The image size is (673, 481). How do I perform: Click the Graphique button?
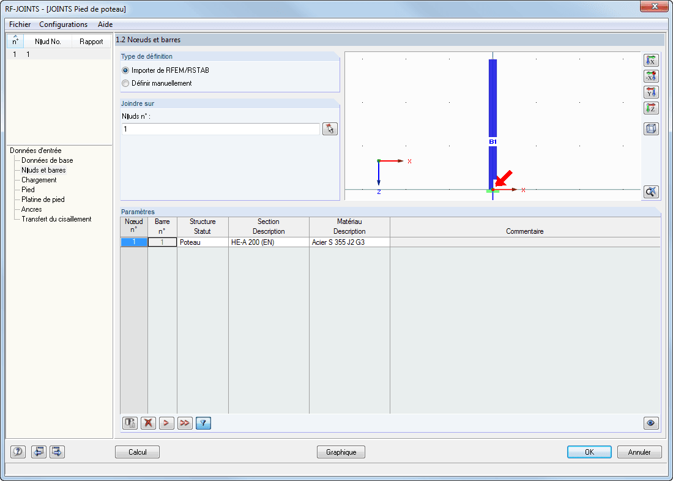tap(341, 452)
